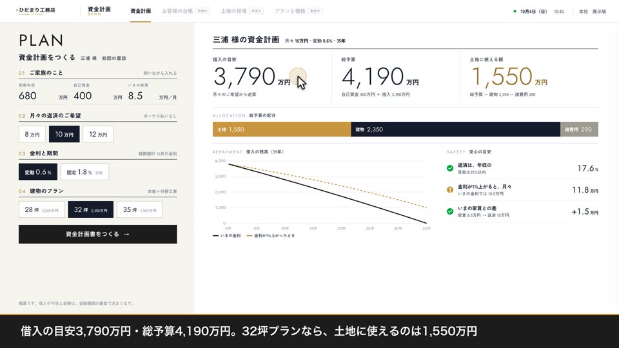
Task: Click the green check icon beside いまの家賃との差
Action: (449, 211)
